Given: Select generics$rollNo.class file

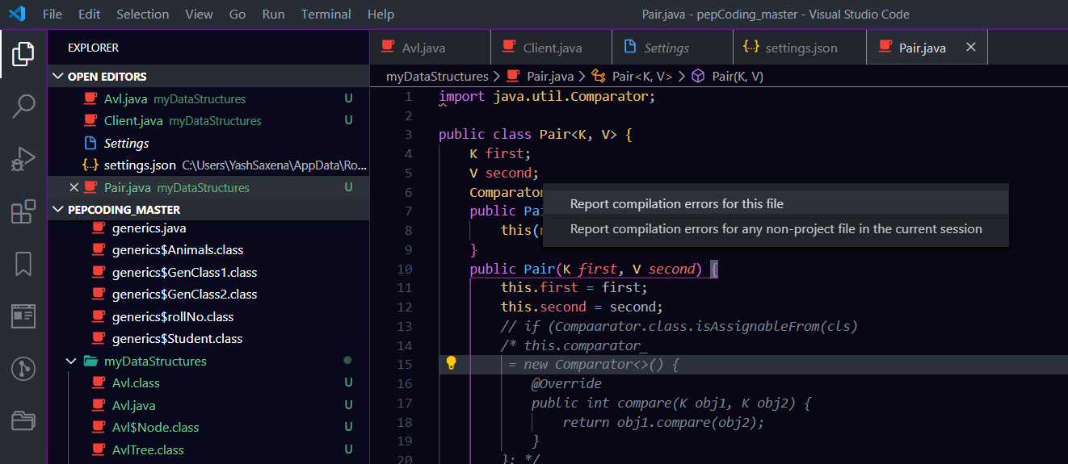Looking at the screenshot, I should (208, 316).
